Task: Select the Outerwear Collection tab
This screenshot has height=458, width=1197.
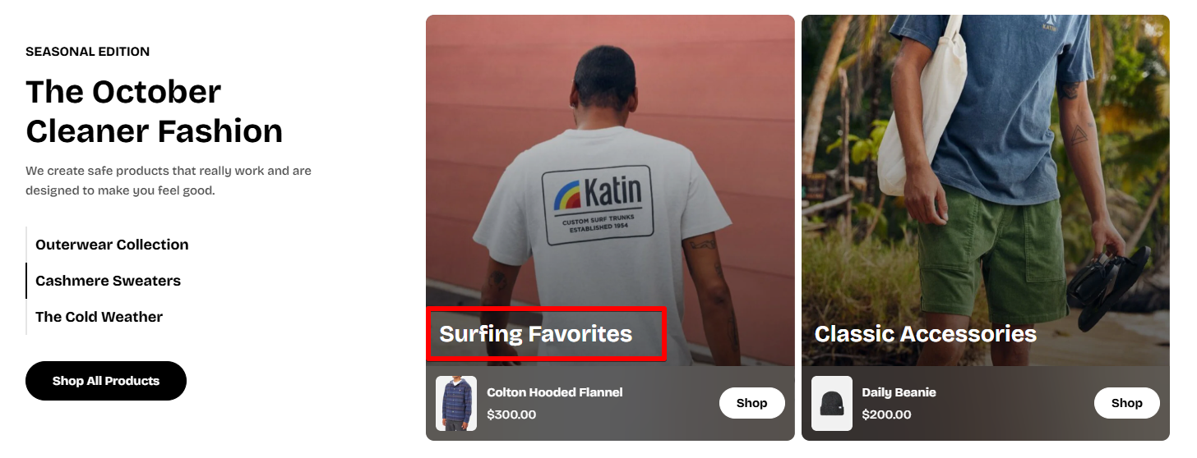Action: (x=112, y=245)
